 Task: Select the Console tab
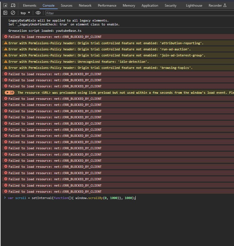coord(48,6)
